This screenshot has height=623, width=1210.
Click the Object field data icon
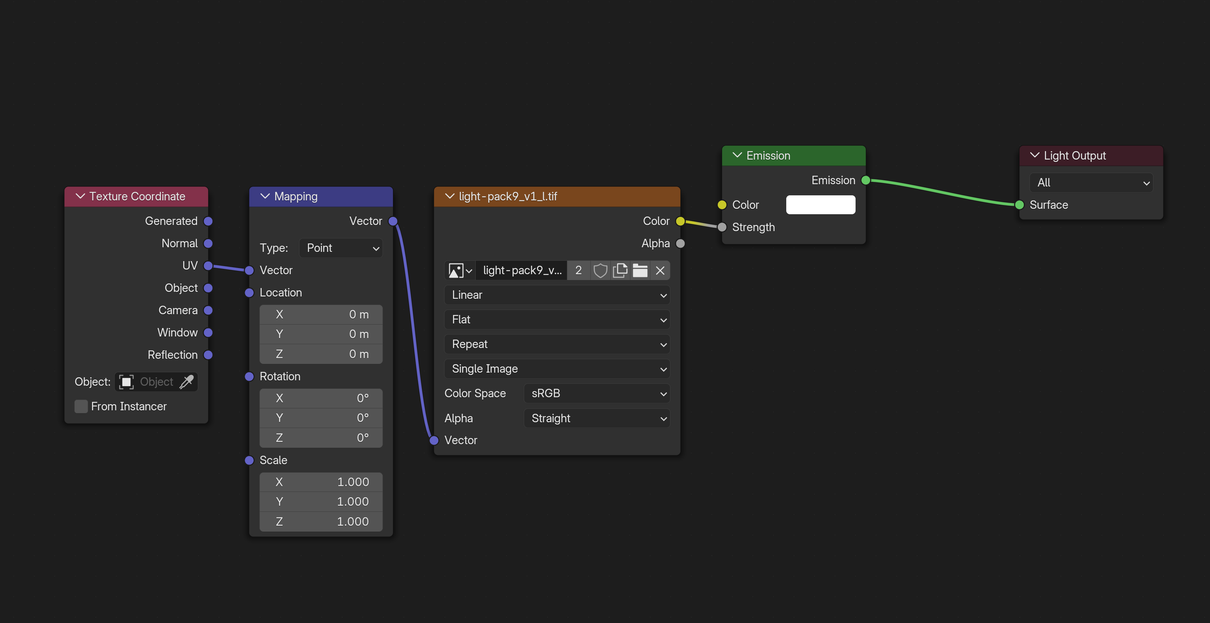(126, 382)
